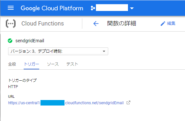Click the Google Cloud Platform logo text
Viewport: 185px width, 121px height.
point(52,8)
